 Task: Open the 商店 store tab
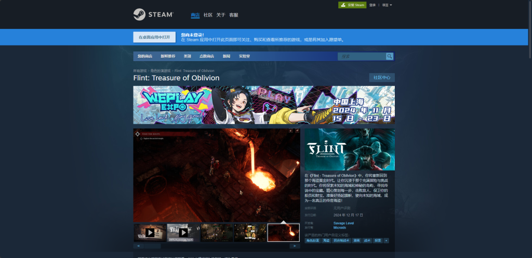(195, 15)
